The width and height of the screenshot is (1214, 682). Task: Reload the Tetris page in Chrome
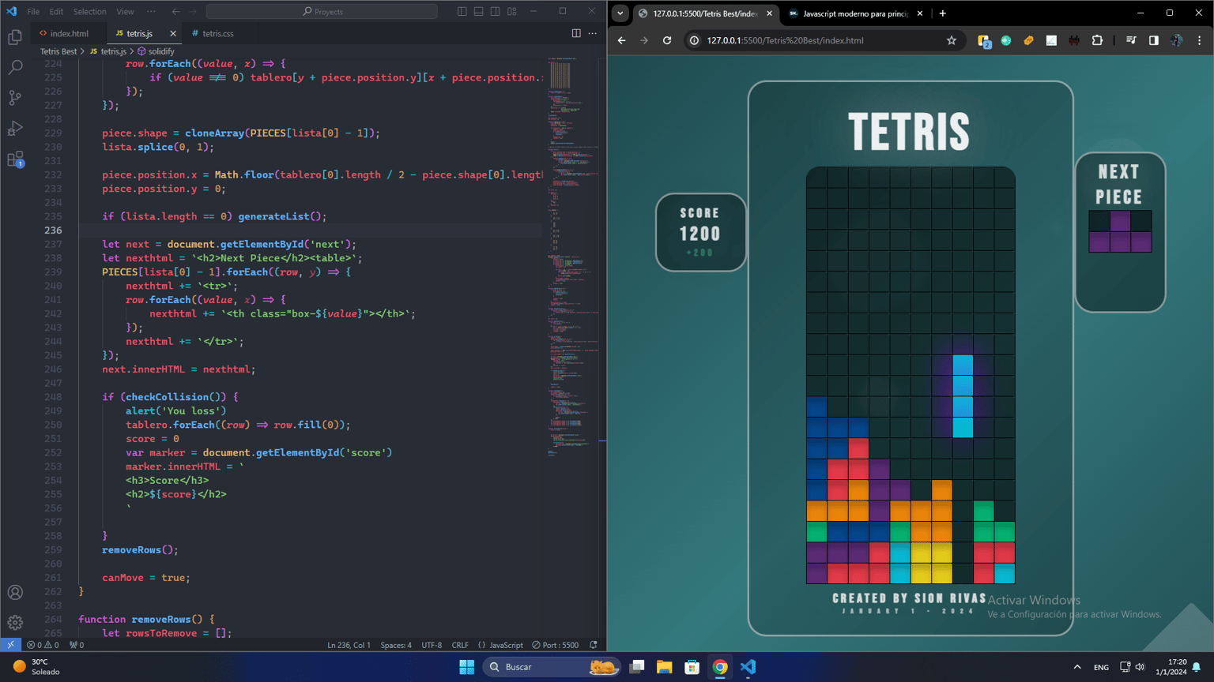(x=667, y=40)
